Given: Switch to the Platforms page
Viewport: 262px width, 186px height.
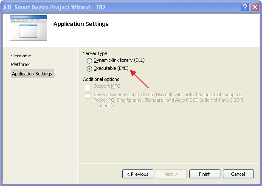Looking at the screenshot, I should pyautogui.click(x=21, y=64).
